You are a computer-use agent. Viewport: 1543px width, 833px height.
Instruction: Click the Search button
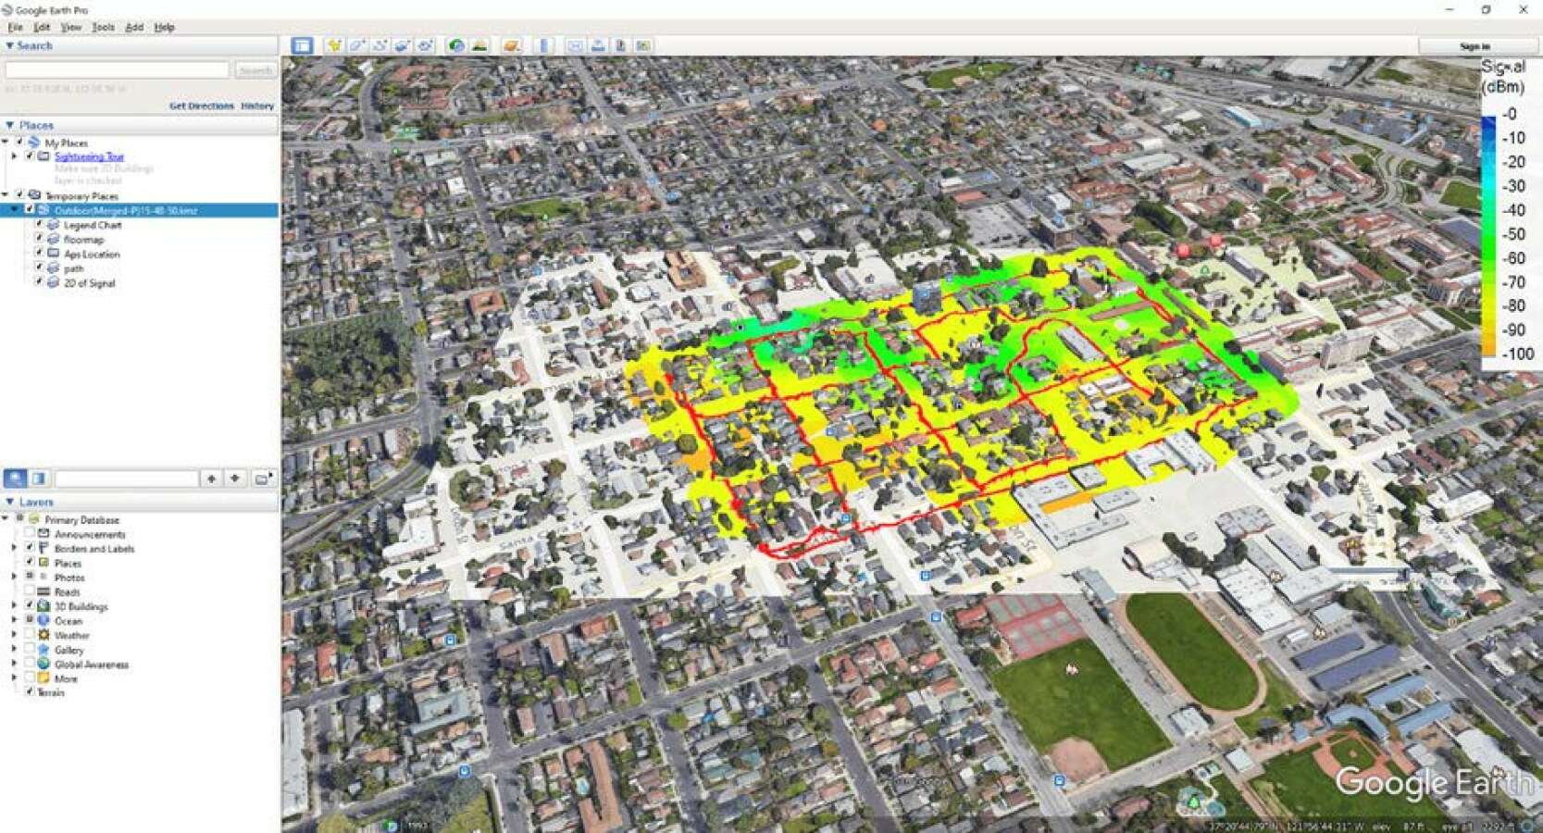click(255, 70)
